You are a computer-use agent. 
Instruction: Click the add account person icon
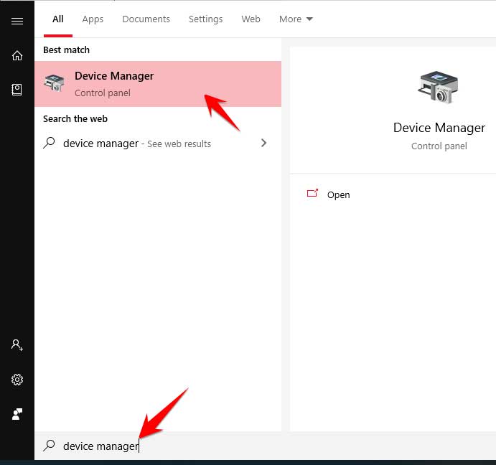point(17,344)
